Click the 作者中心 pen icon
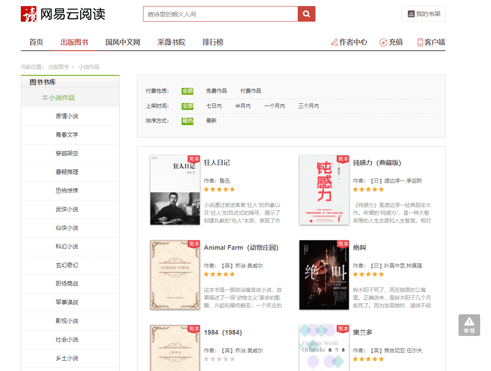 [335, 42]
